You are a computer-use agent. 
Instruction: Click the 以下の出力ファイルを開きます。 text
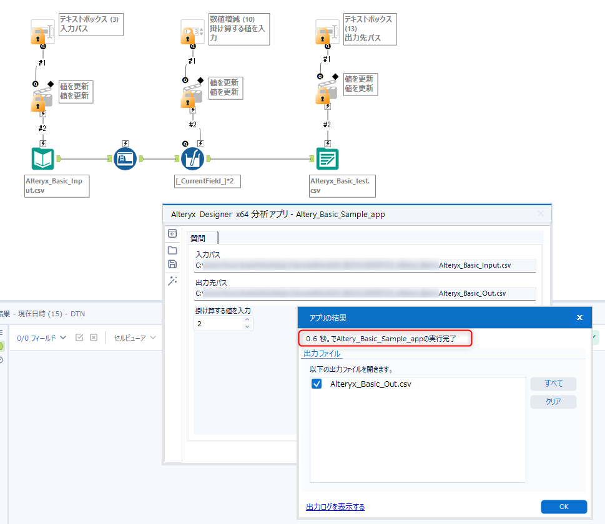click(351, 369)
